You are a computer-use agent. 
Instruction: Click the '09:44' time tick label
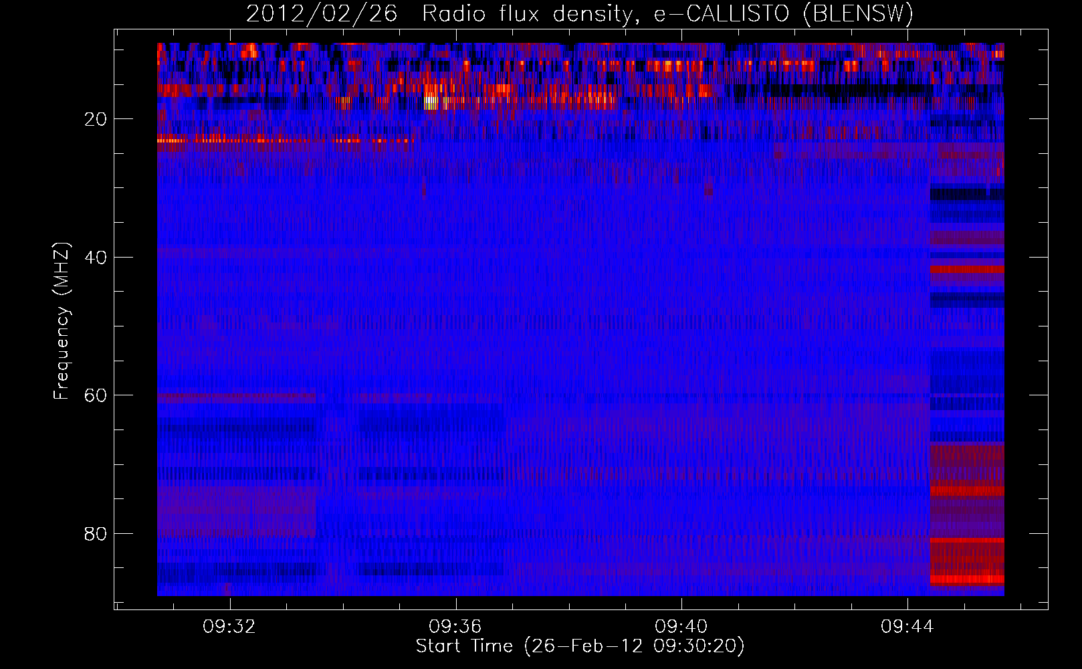pyautogui.click(x=907, y=627)
